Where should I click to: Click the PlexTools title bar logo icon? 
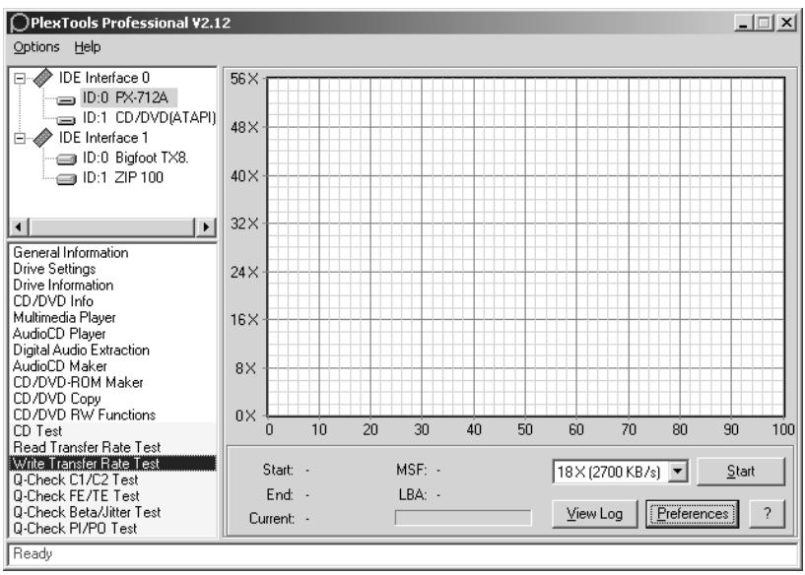(x=20, y=23)
